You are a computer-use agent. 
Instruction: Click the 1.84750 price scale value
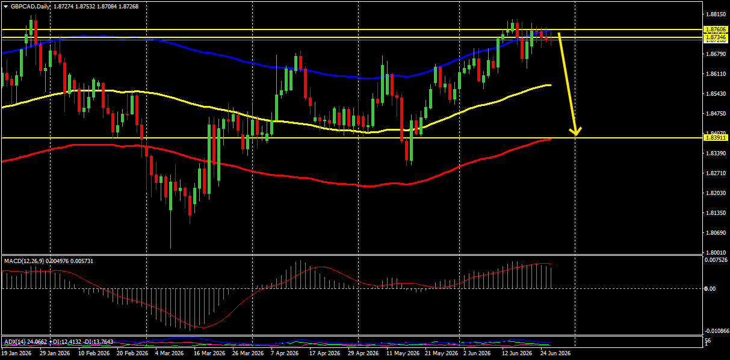point(716,114)
